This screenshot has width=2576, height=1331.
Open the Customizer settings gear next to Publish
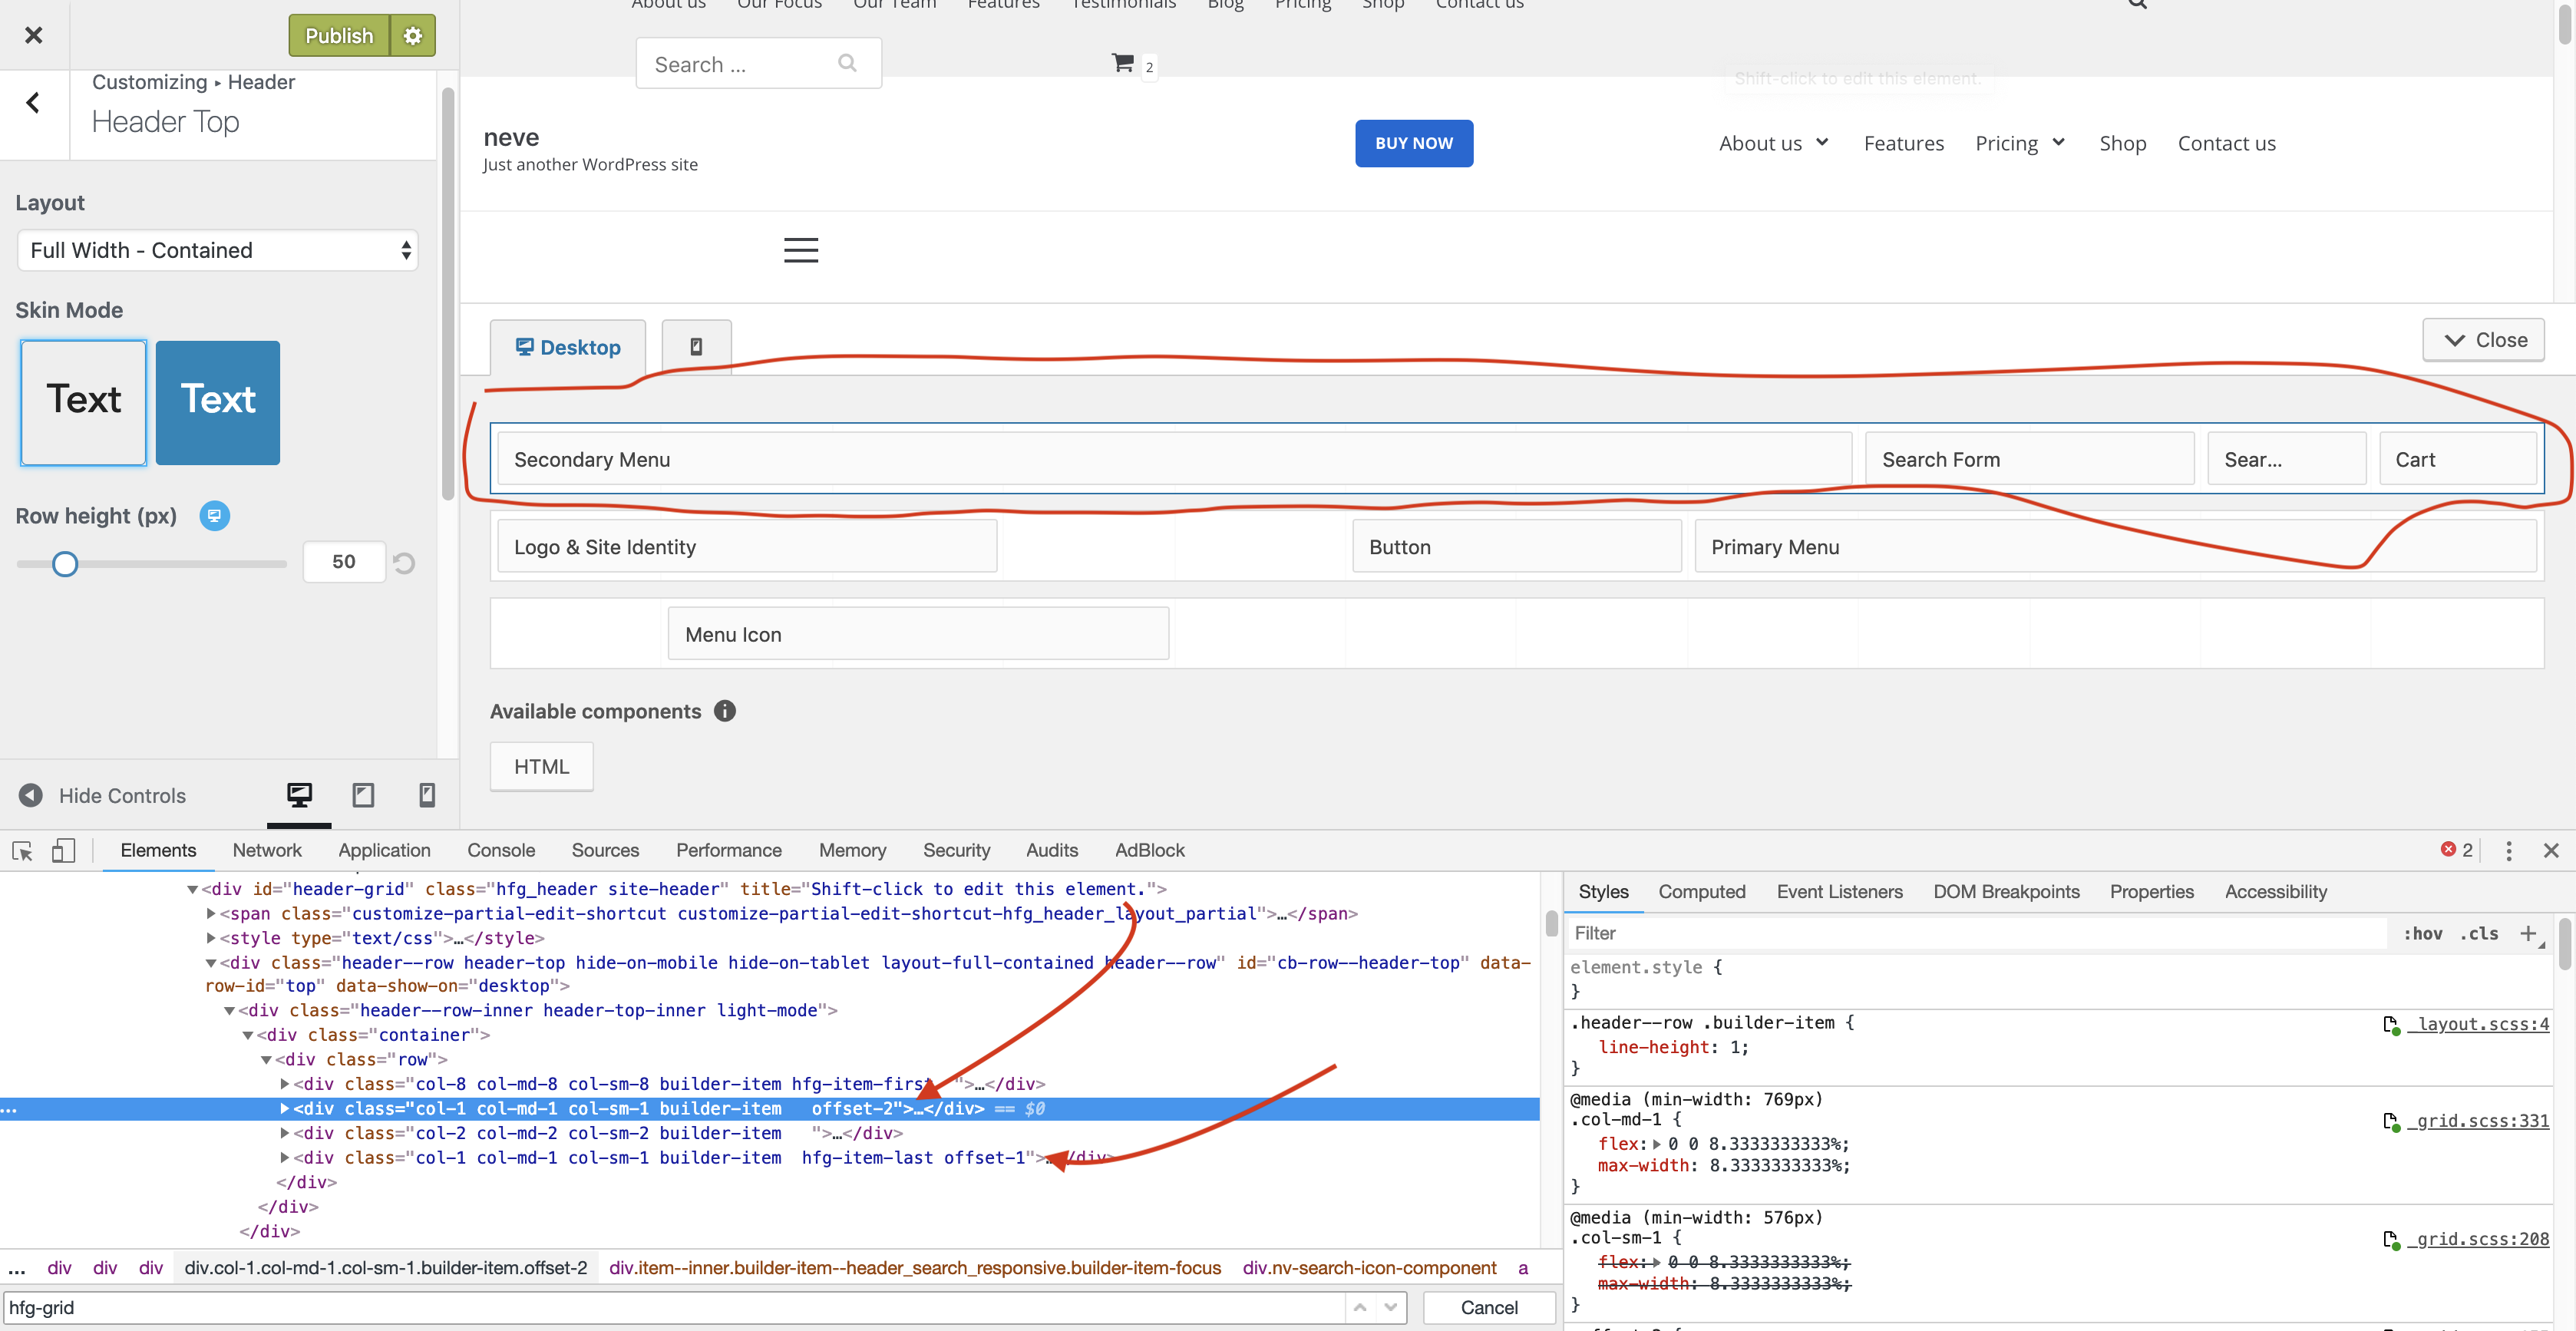[x=412, y=35]
